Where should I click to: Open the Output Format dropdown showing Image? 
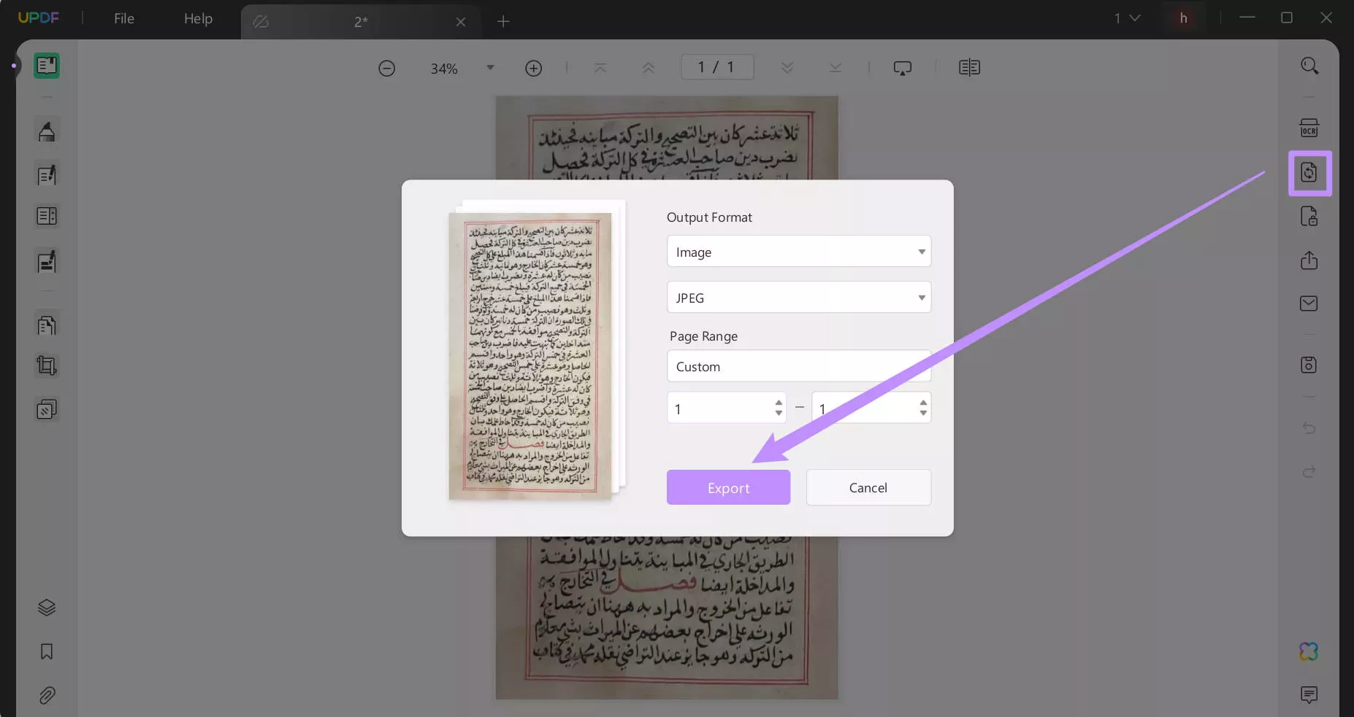[x=799, y=251]
